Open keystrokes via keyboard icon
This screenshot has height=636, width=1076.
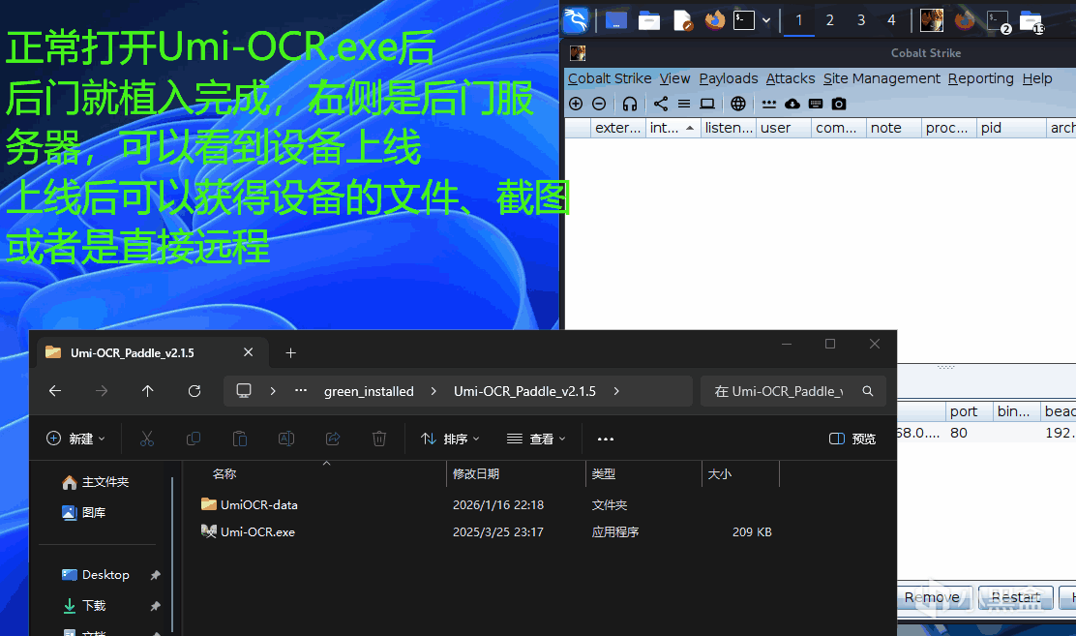point(816,104)
